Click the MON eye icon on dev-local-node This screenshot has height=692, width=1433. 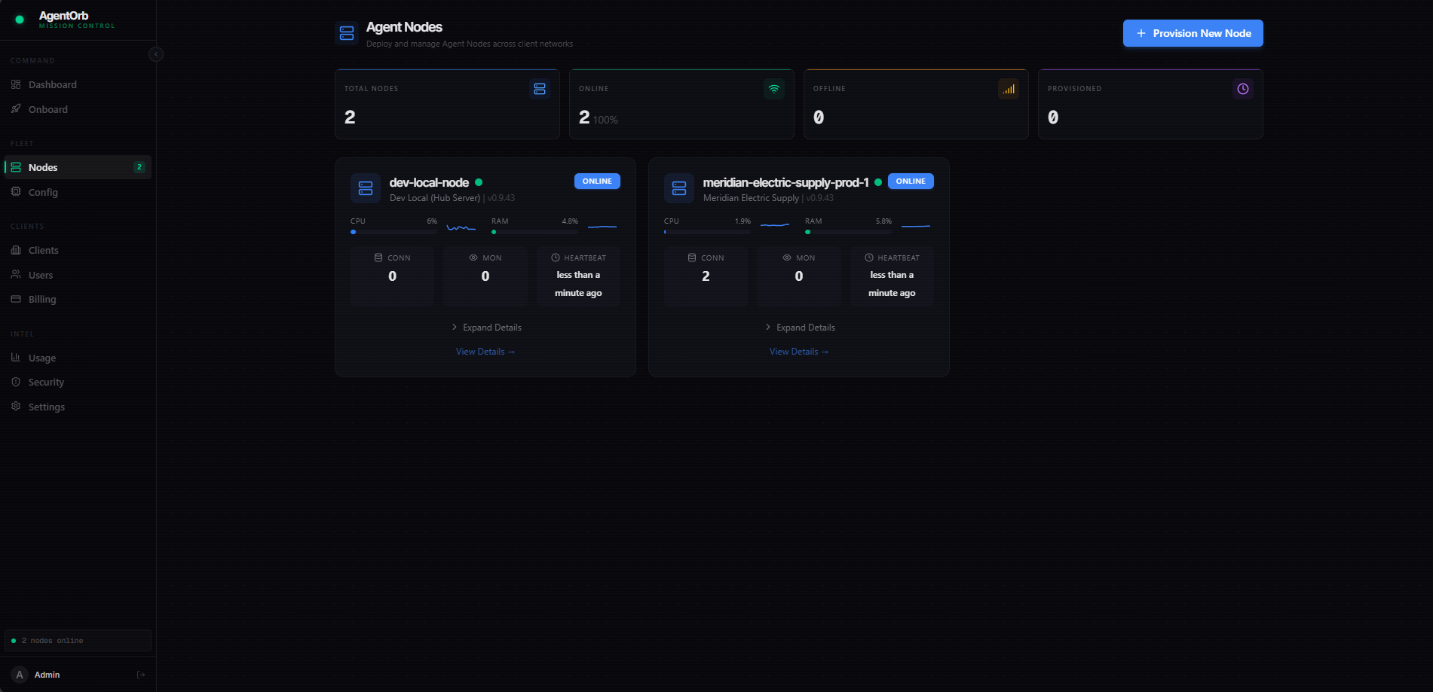point(473,258)
